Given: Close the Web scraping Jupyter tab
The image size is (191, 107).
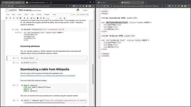Looking at the screenshot, I should [23, 2].
